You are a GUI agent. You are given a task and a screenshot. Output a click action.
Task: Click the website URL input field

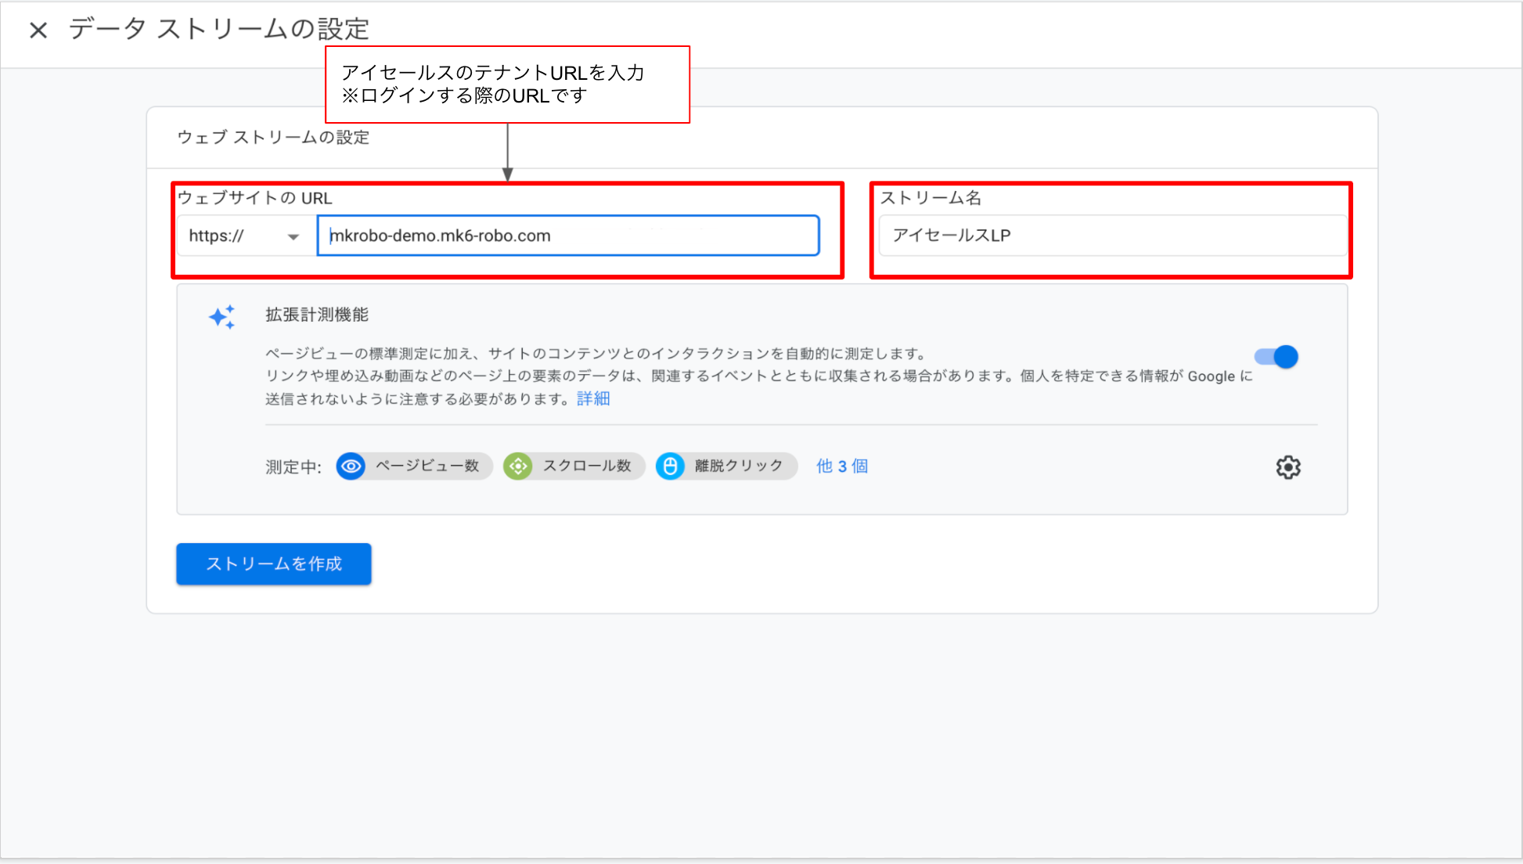[x=568, y=236]
